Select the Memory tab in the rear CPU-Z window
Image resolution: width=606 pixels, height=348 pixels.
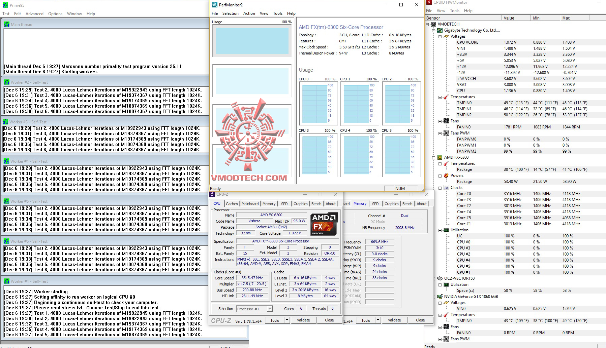point(360,203)
